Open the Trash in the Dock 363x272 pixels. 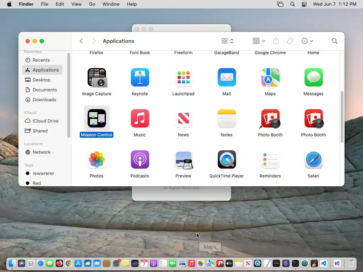(x=351, y=263)
